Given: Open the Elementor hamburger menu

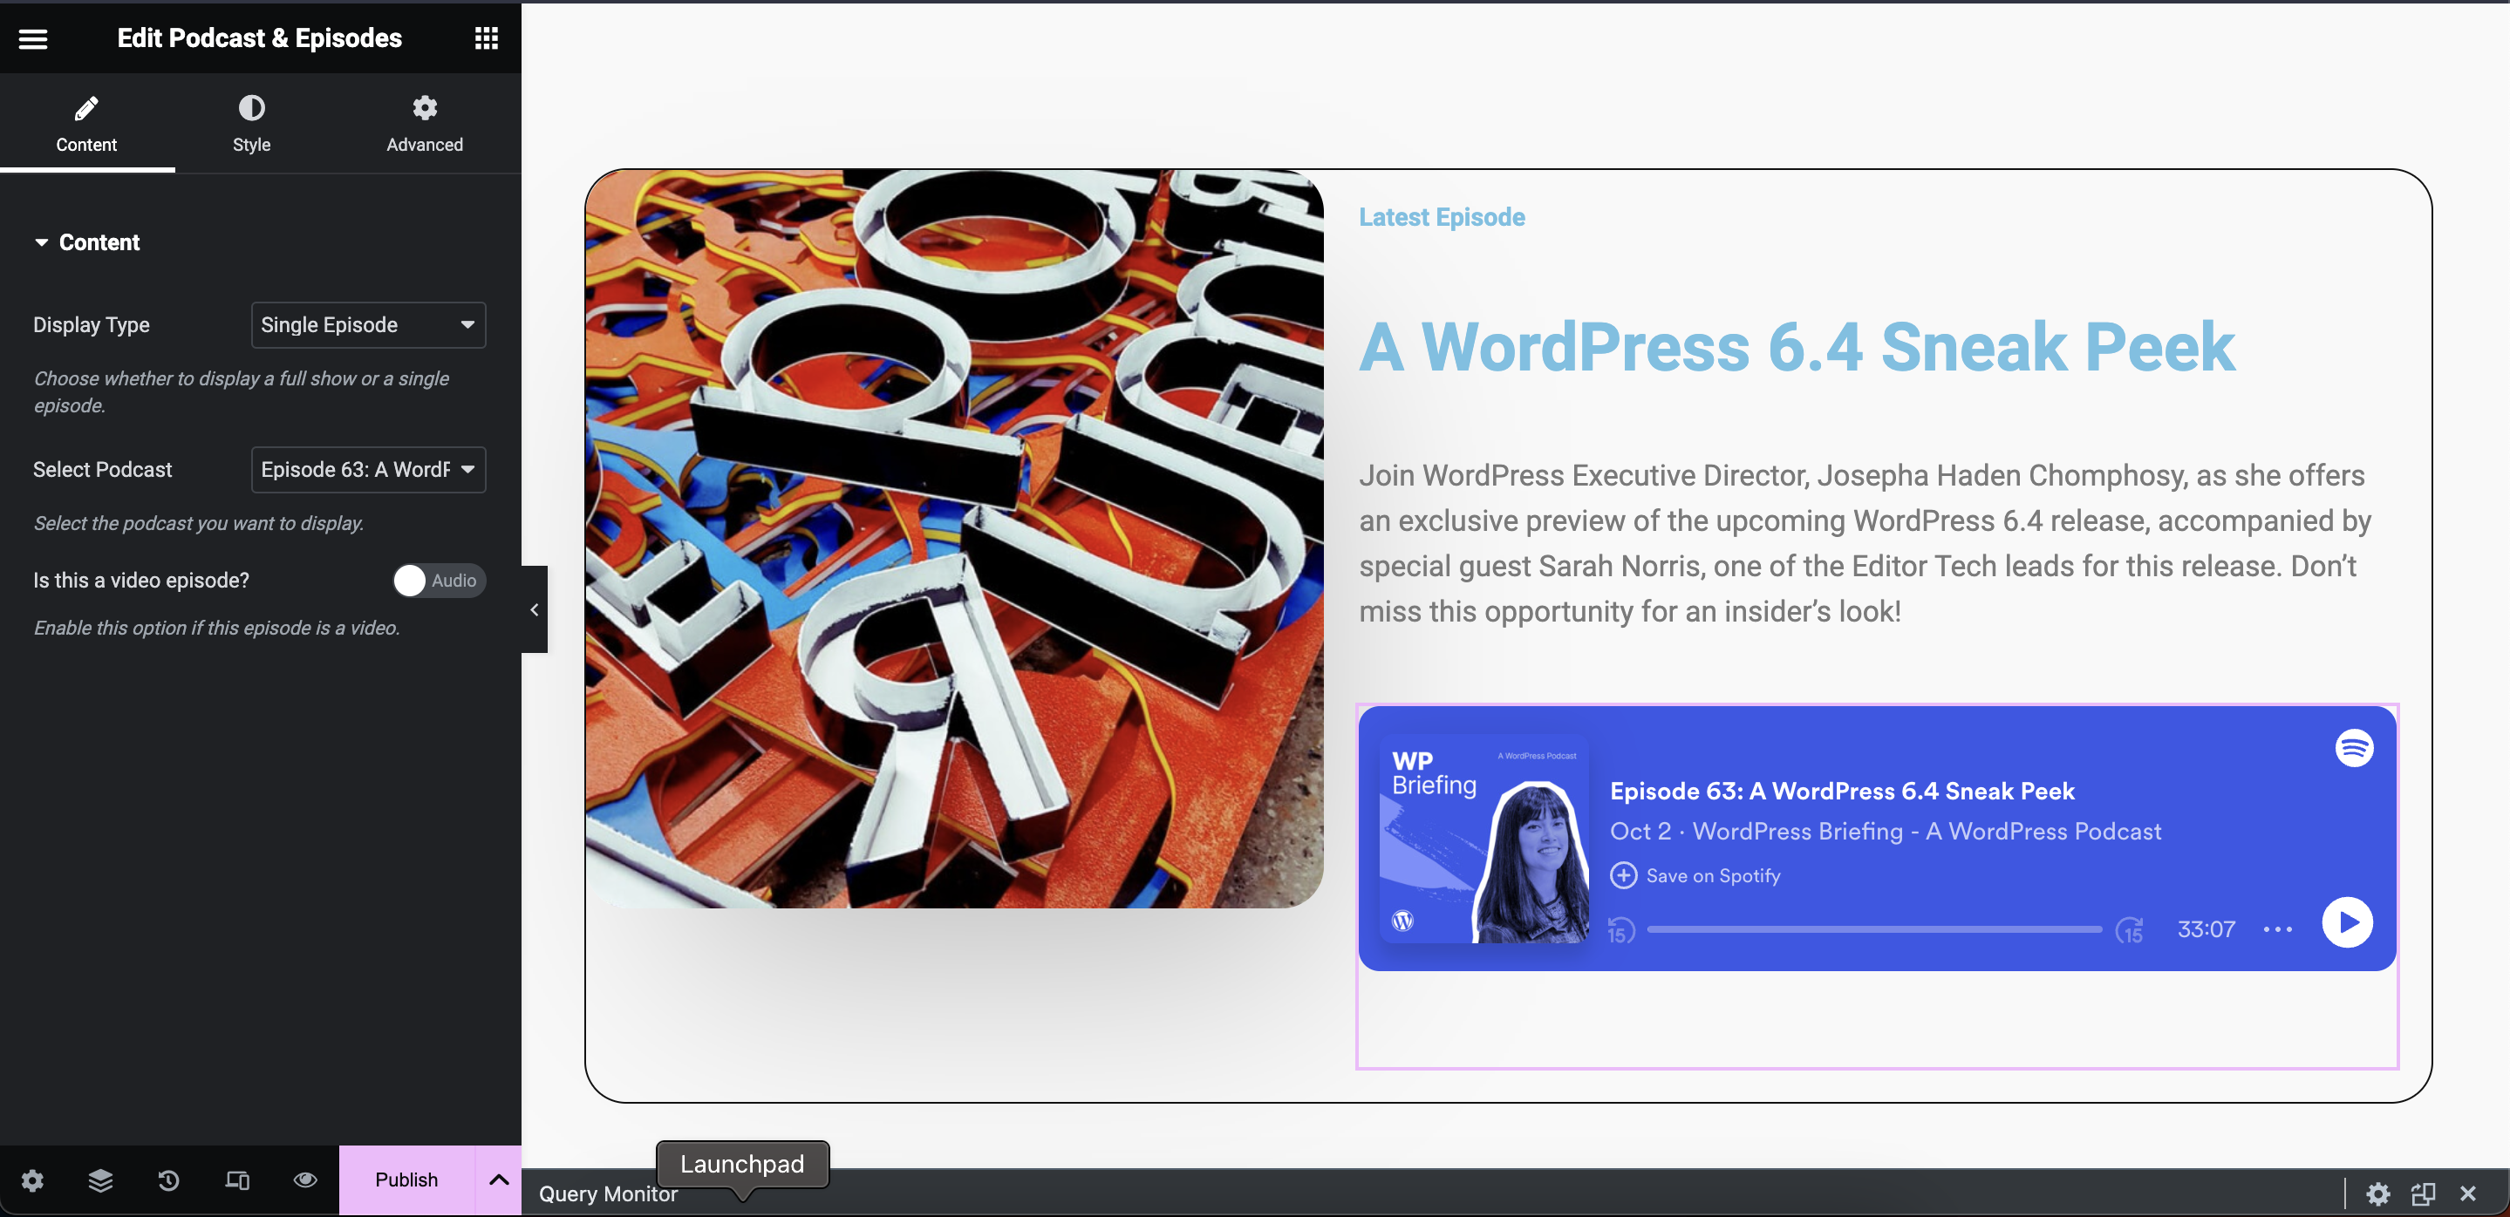Looking at the screenshot, I should point(33,38).
